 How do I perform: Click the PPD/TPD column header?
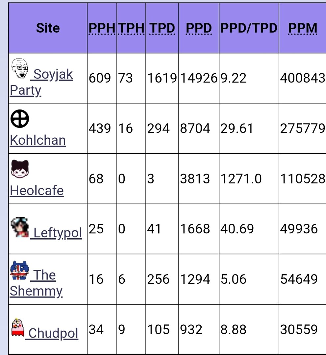(x=249, y=28)
